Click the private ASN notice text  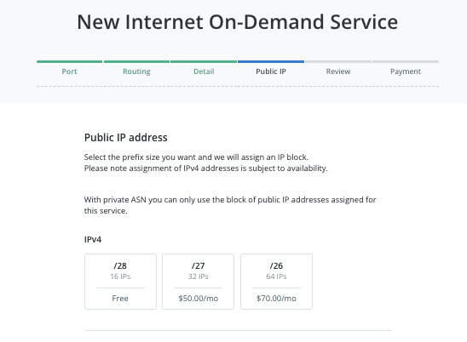(x=230, y=205)
